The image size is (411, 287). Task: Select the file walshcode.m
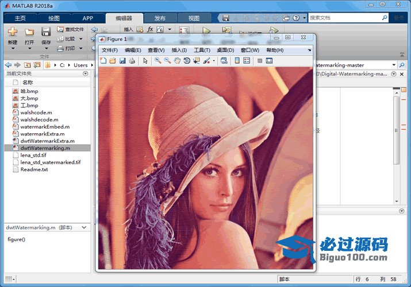point(36,113)
